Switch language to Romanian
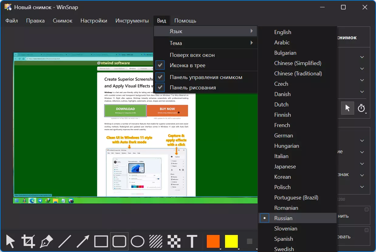376x252 pixels. 298,208
